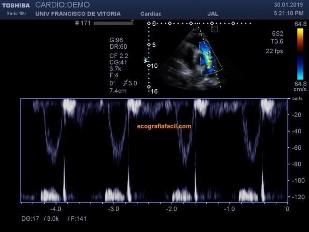309x232 pixels.
Task: Click the small triangle above the frame bar
Action: [x=133, y=21]
